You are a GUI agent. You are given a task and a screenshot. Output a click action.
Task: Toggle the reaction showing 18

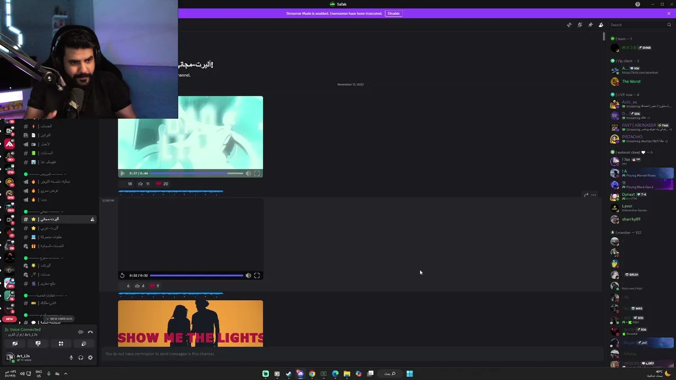pos(126,184)
